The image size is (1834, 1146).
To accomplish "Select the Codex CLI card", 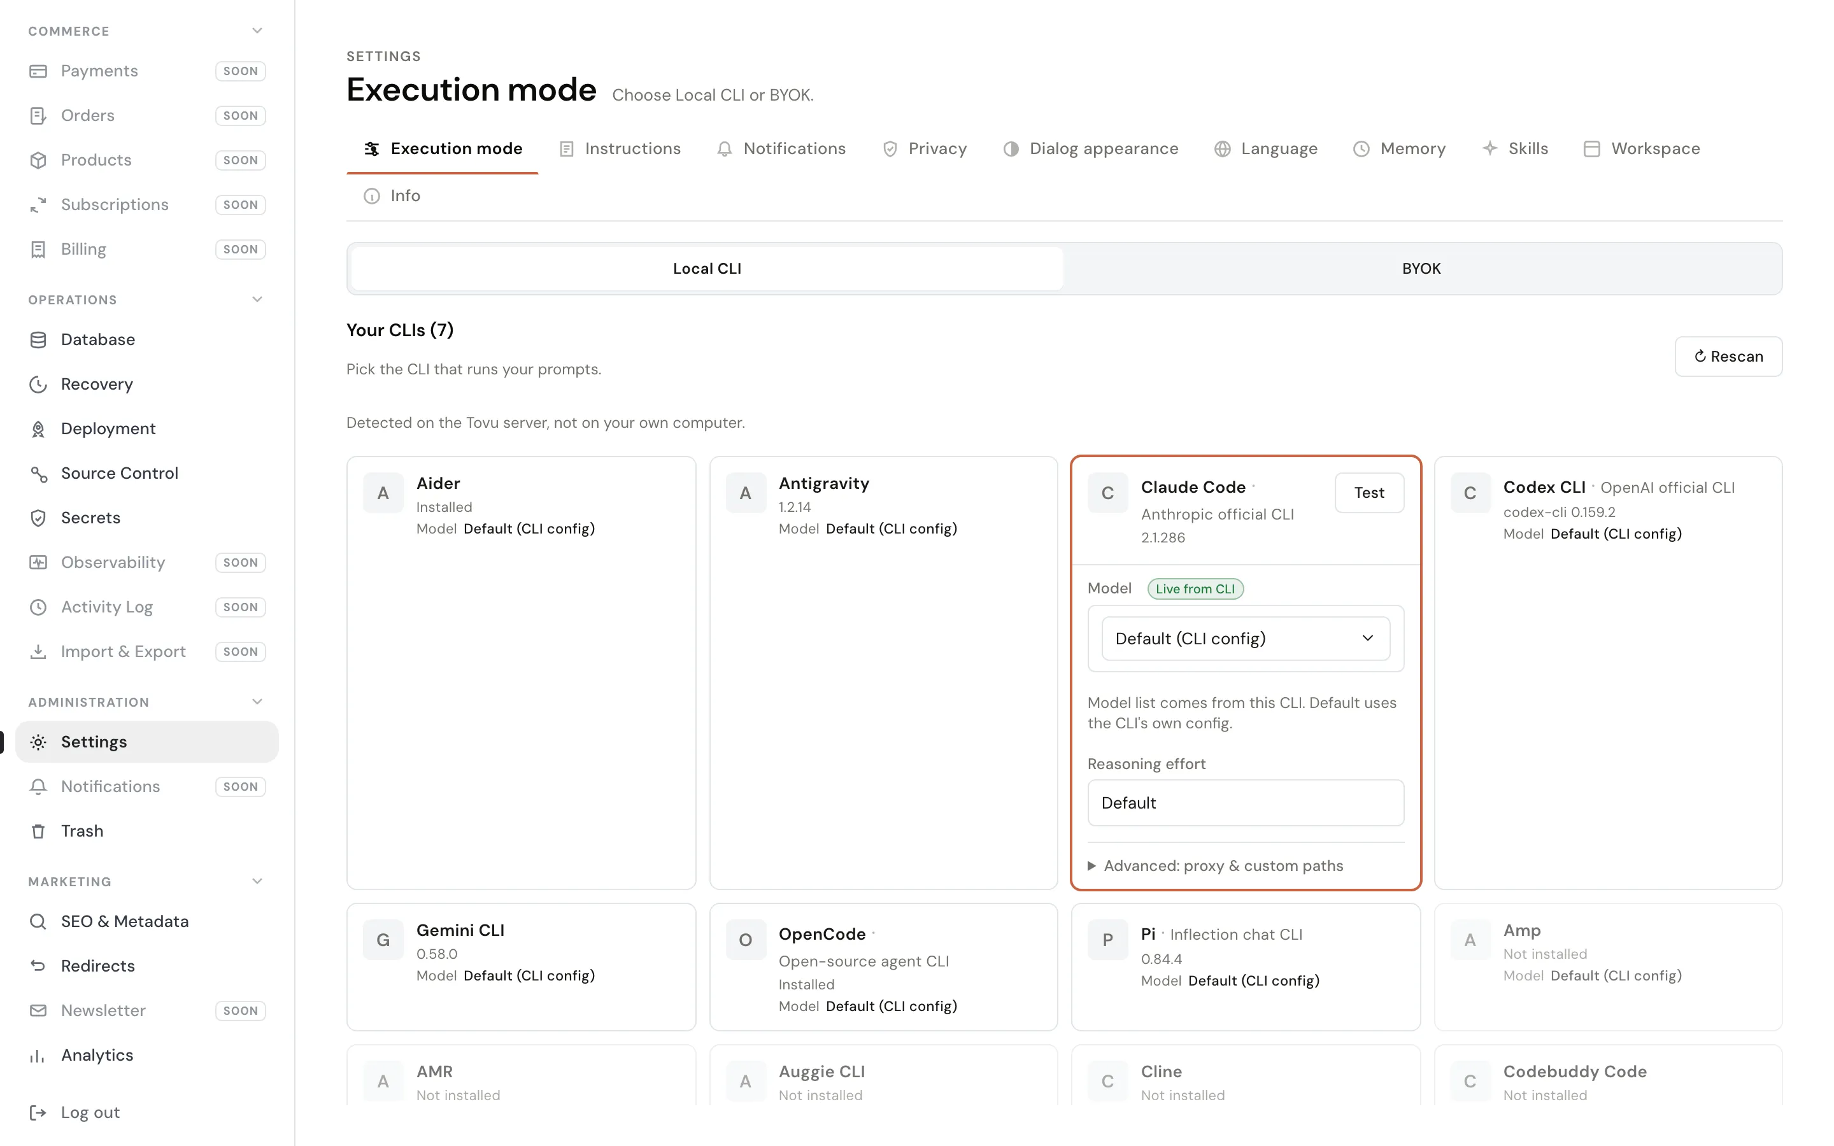I will pos(1607,673).
